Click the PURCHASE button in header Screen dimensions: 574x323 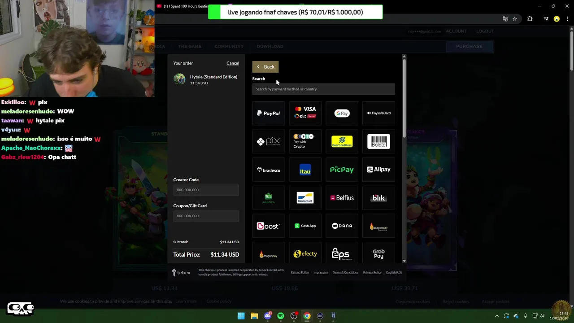pyautogui.click(x=469, y=46)
